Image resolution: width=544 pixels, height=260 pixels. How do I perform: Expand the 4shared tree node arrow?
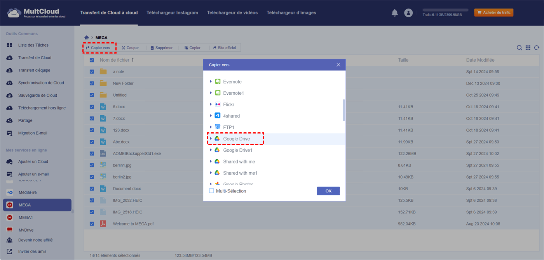(211, 115)
